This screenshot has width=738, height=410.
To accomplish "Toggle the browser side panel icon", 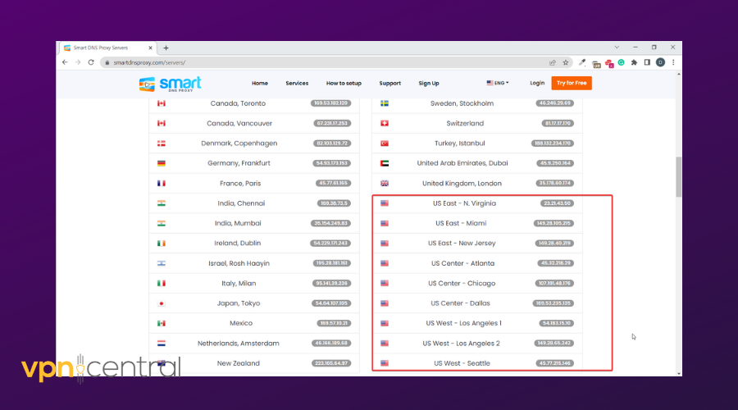I will coord(647,62).
